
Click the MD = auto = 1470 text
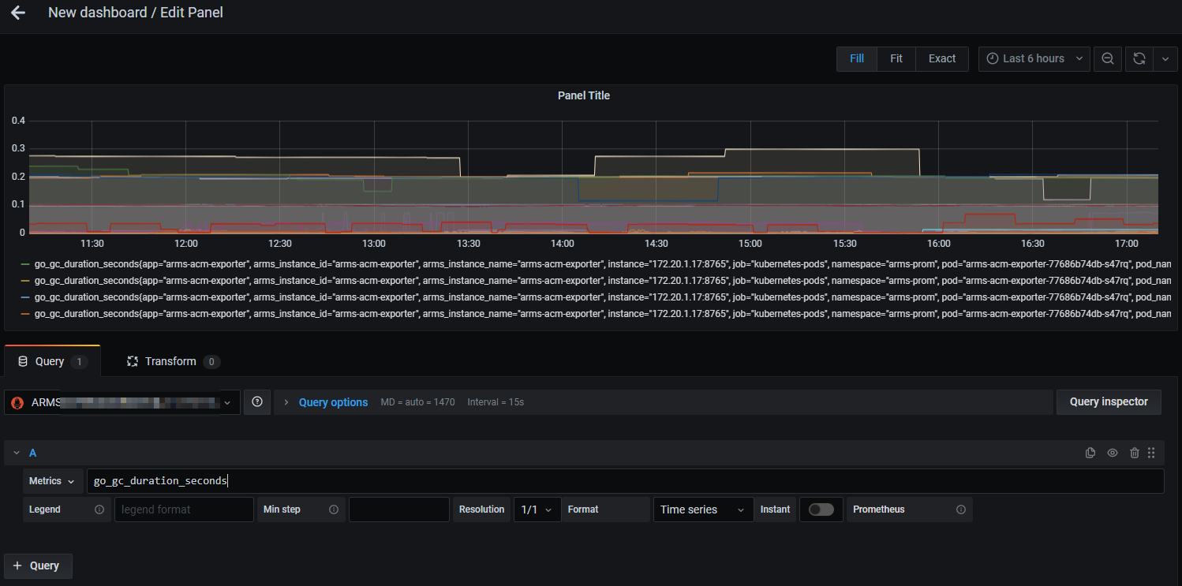[x=417, y=402]
